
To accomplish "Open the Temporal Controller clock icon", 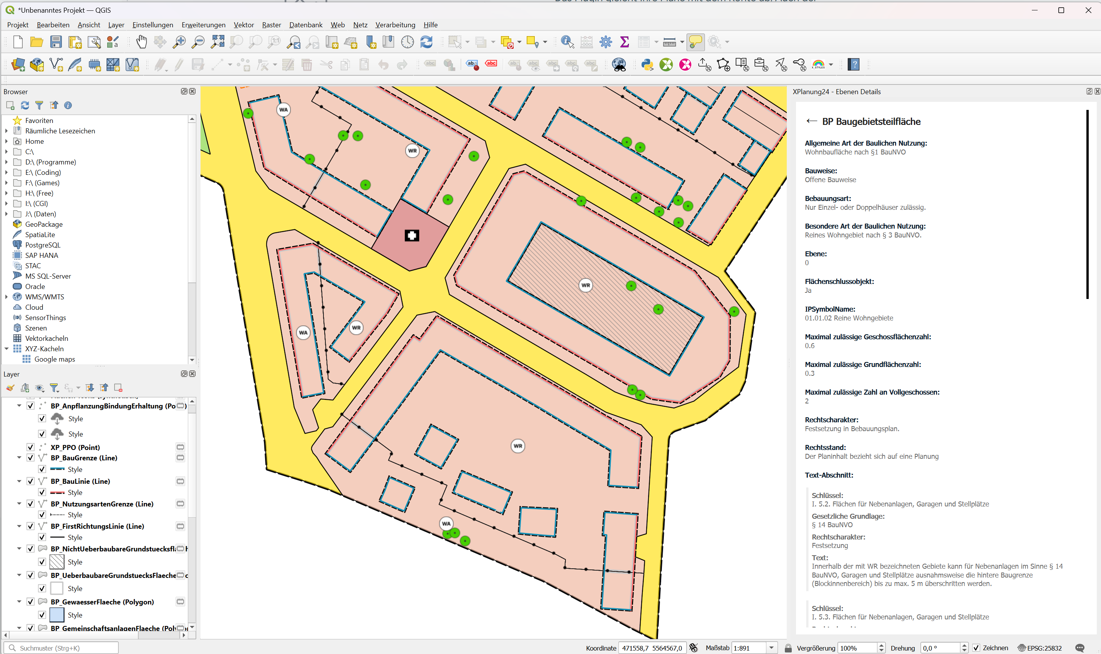I will (x=408, y=42).
